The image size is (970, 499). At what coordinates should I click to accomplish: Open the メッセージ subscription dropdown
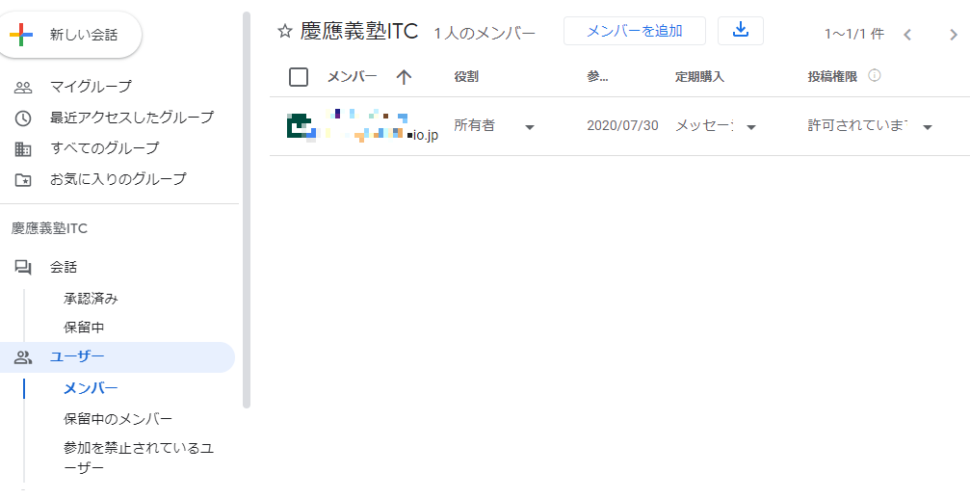pos(750,127)
